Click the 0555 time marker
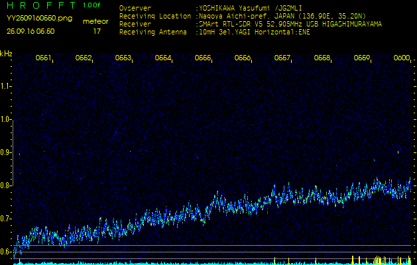Viewport: 417px width, 265px height. point(203,58)
